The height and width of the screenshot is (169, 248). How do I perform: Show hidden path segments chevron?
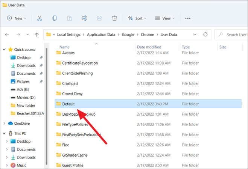54,35
